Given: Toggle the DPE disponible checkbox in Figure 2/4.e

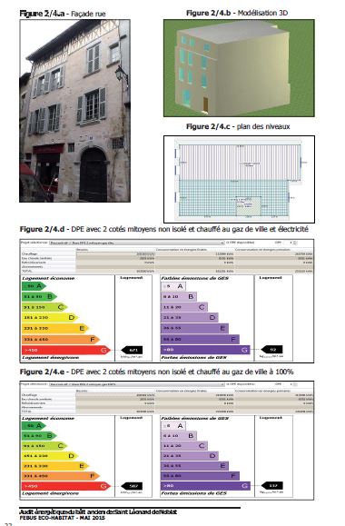Looking at the screenshot, I should 228,383.
